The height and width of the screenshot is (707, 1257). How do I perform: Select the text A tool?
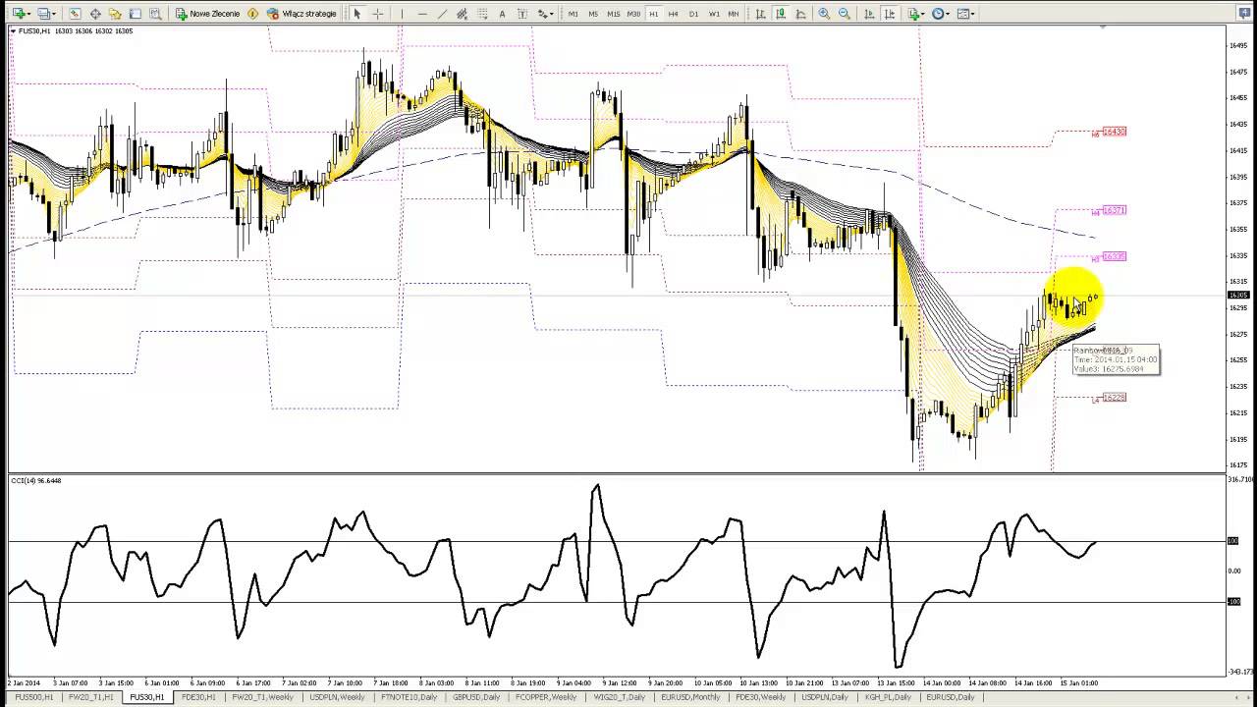503,14
